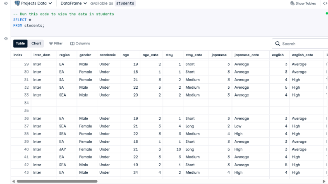The height and width of the screenshot is (184, 328).
Task: Sort by the index column header
Action: pos(21,55)
